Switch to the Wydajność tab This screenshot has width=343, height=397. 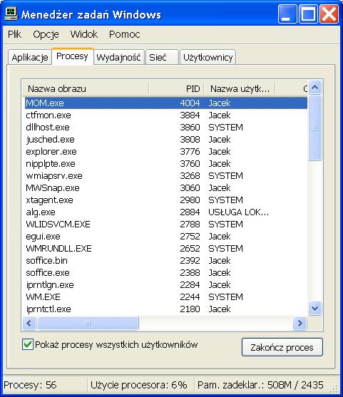(x=118, y=58)
